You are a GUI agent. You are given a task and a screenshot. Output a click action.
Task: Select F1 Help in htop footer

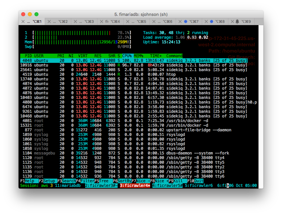(x=29, y=181)
